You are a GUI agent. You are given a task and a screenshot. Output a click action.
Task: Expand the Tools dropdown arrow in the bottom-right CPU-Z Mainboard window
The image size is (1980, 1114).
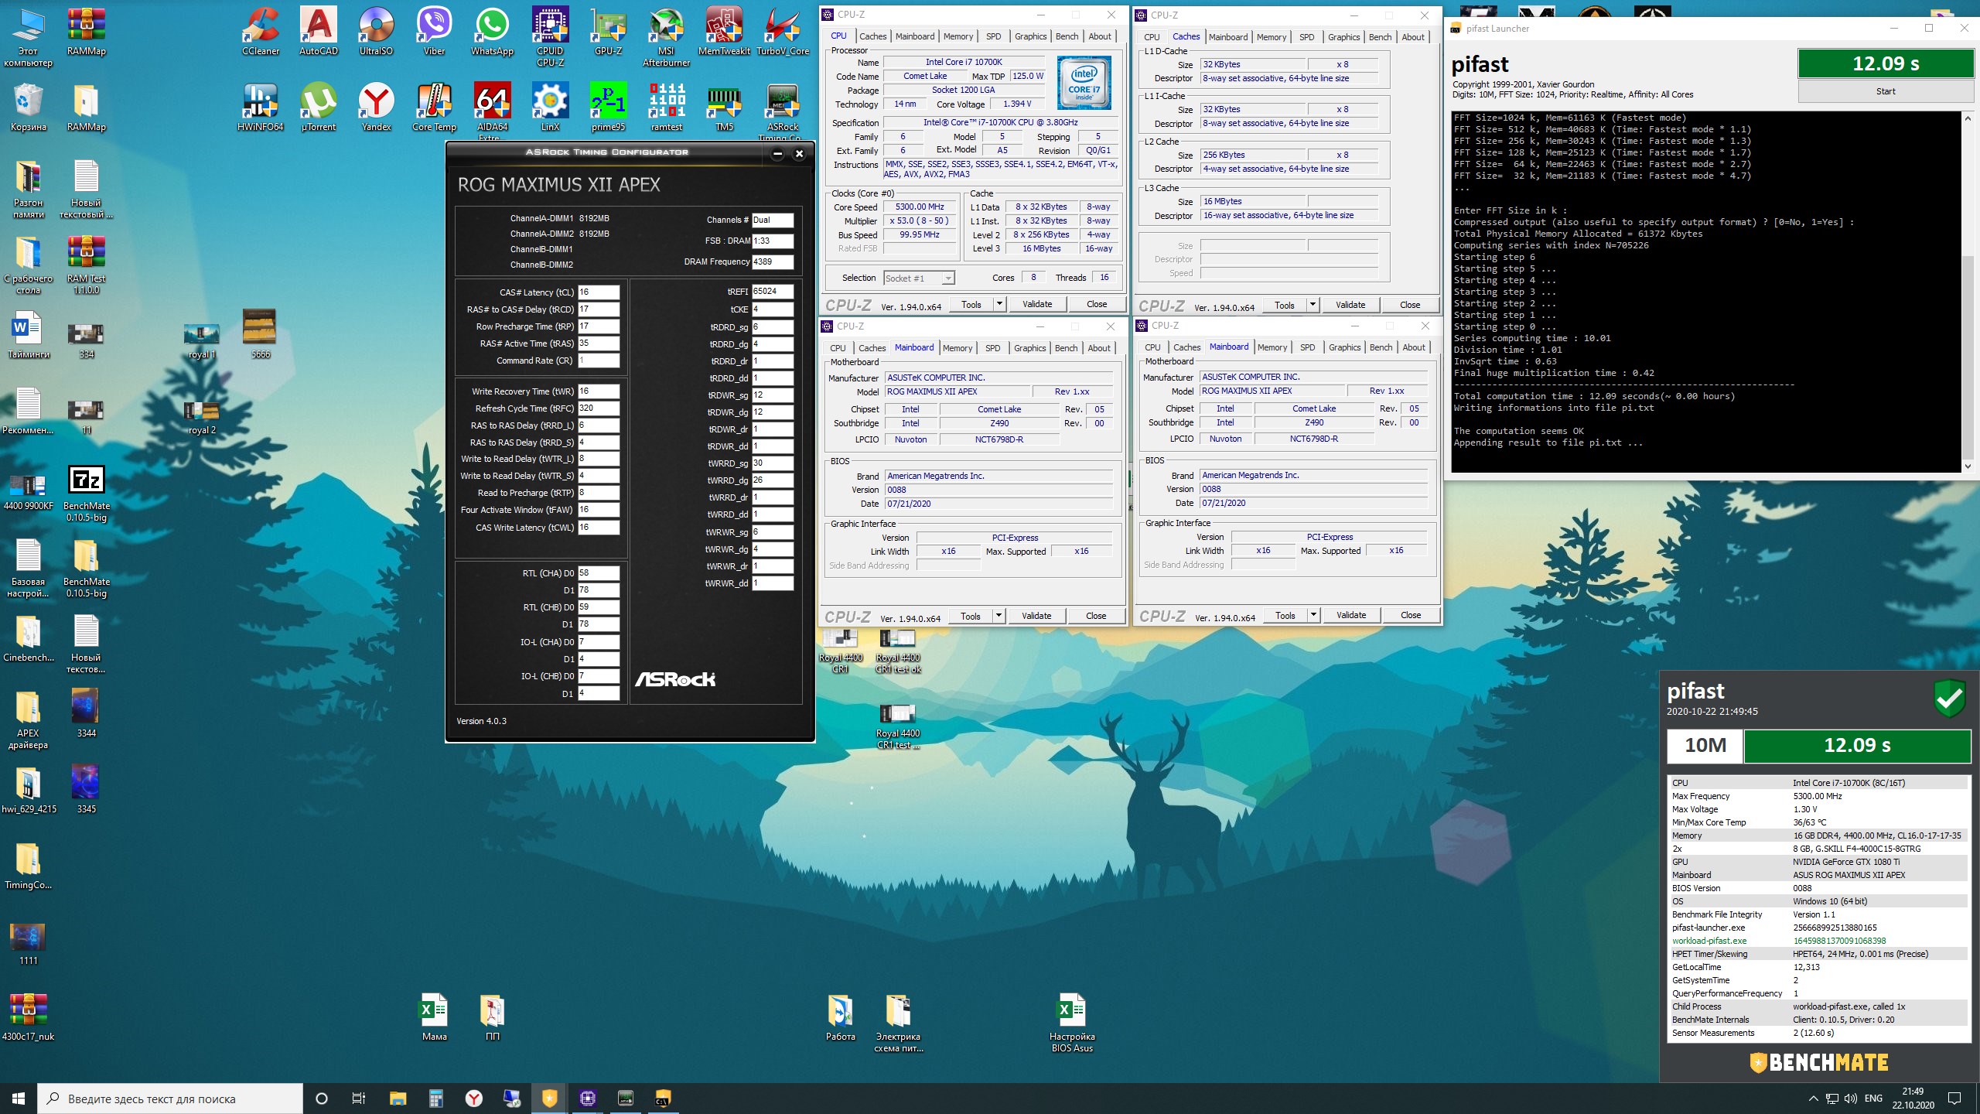[x=1313, y=615]
